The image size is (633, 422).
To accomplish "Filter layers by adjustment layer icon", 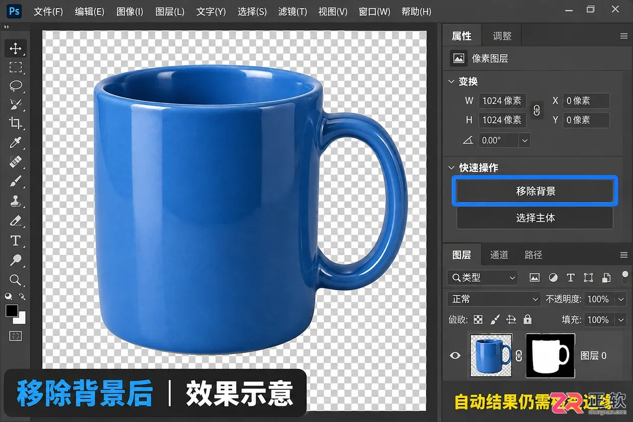I will pos(553,278).
